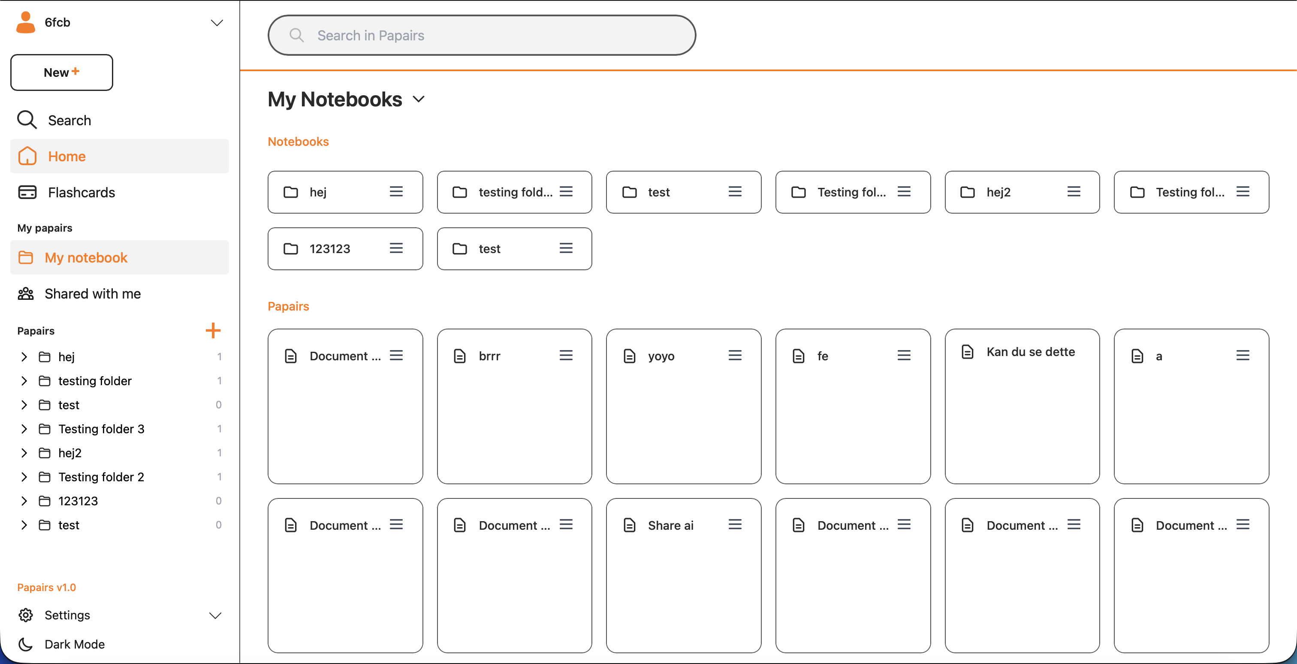
Task: Expand the Testing folder 3 tree item
Action: (x=24, y=429)
